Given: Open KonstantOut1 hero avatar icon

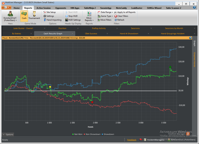Looking at the screenshot, I should pyautogui.click(x=10, y=14).
